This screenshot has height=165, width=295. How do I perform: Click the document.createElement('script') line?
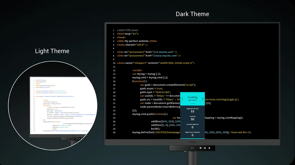168,85
